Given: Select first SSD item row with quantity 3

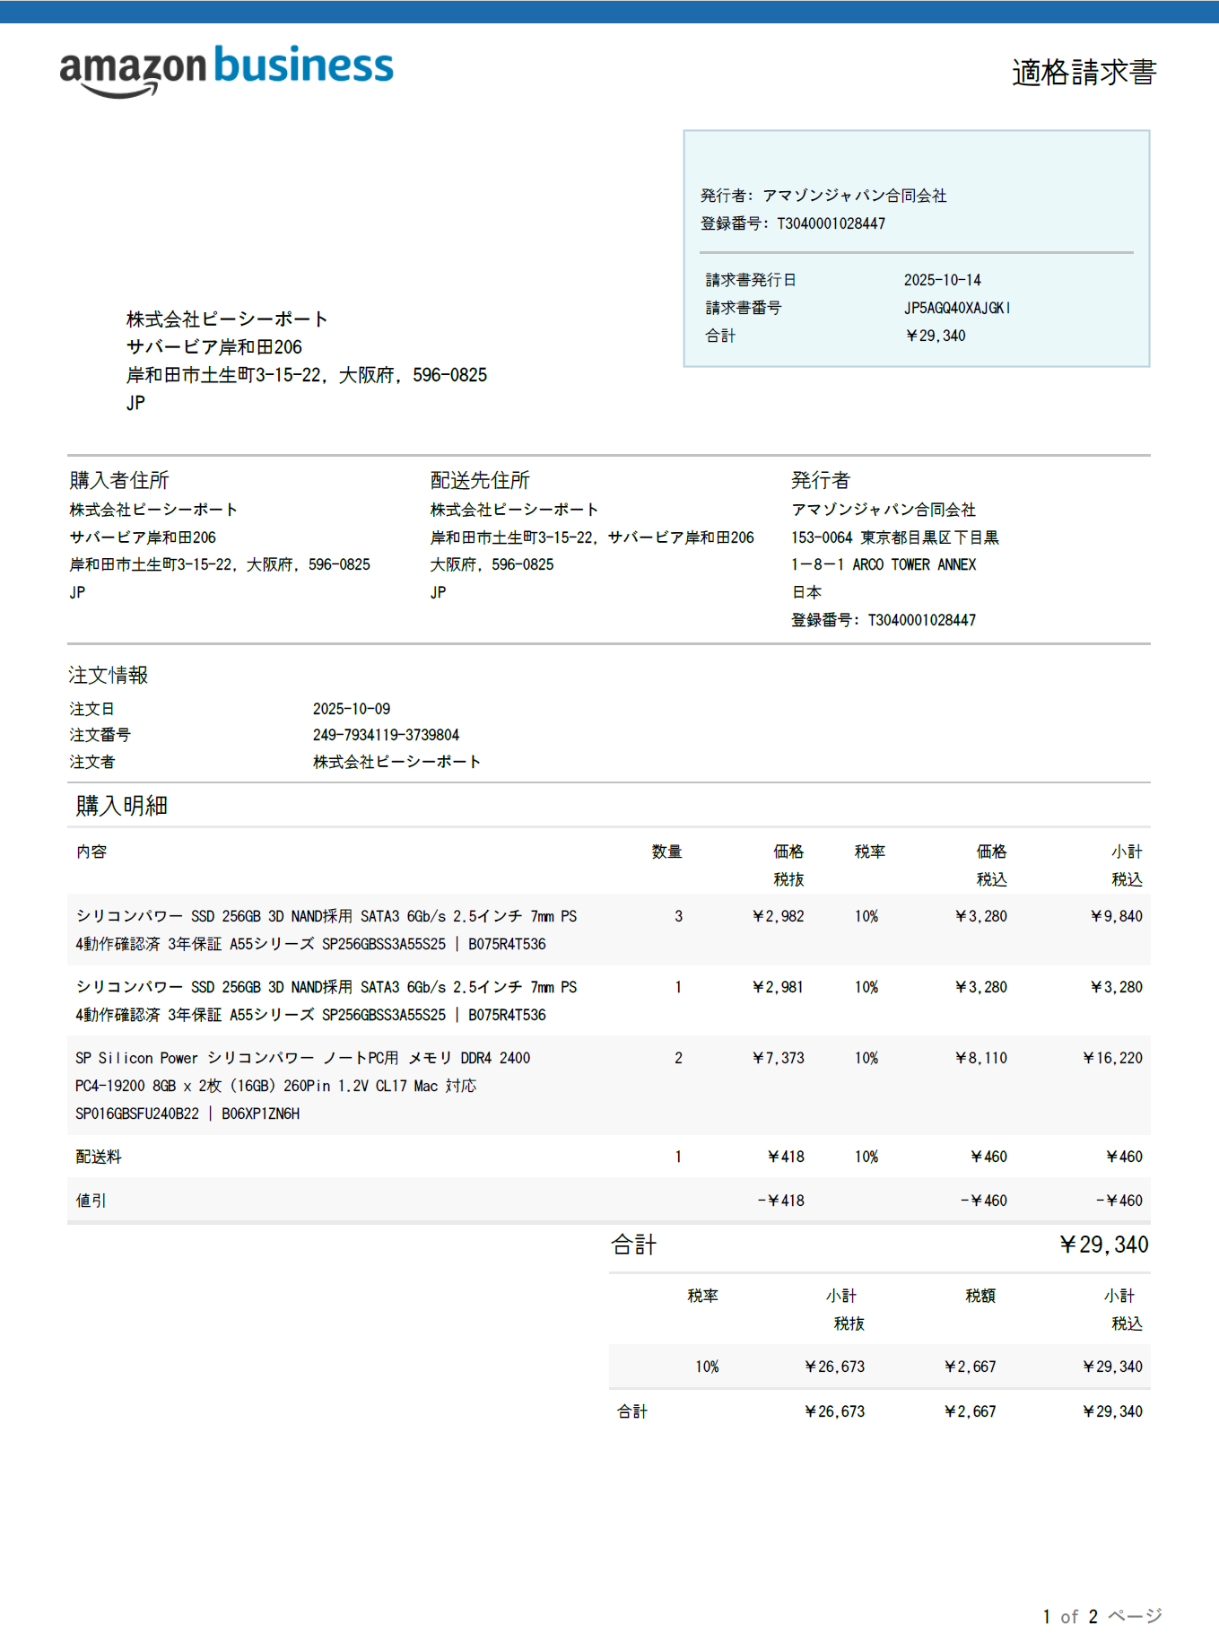Looking at the screenshot, I should coord(326,930).
